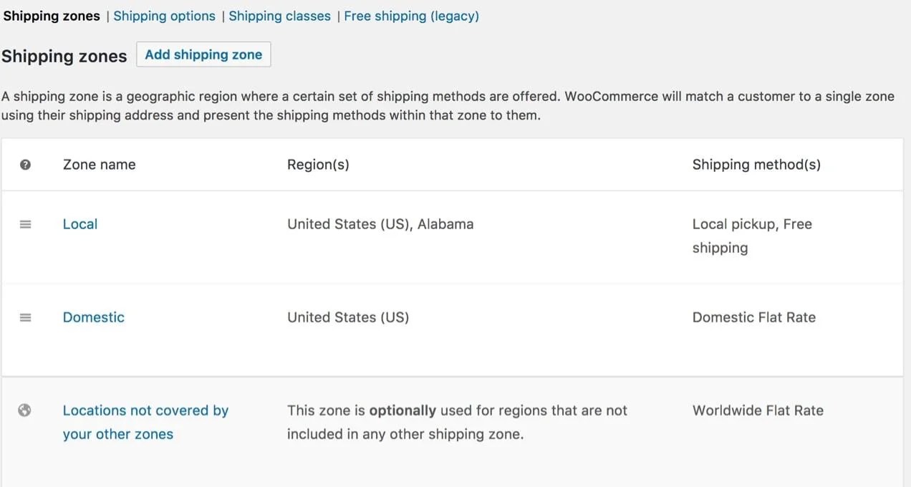
Task: Click the help question mark in table header
Action: tap(25, 164)
